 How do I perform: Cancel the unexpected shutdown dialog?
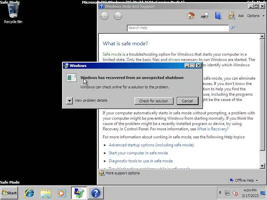pos(188,101)
